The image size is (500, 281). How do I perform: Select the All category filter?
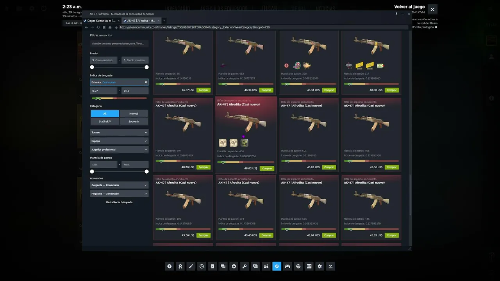105,114
